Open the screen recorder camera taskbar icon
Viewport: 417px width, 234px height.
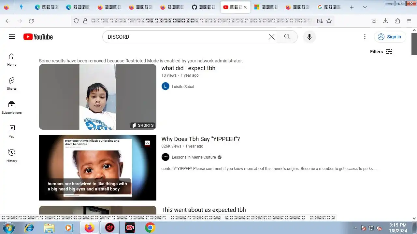130,228
